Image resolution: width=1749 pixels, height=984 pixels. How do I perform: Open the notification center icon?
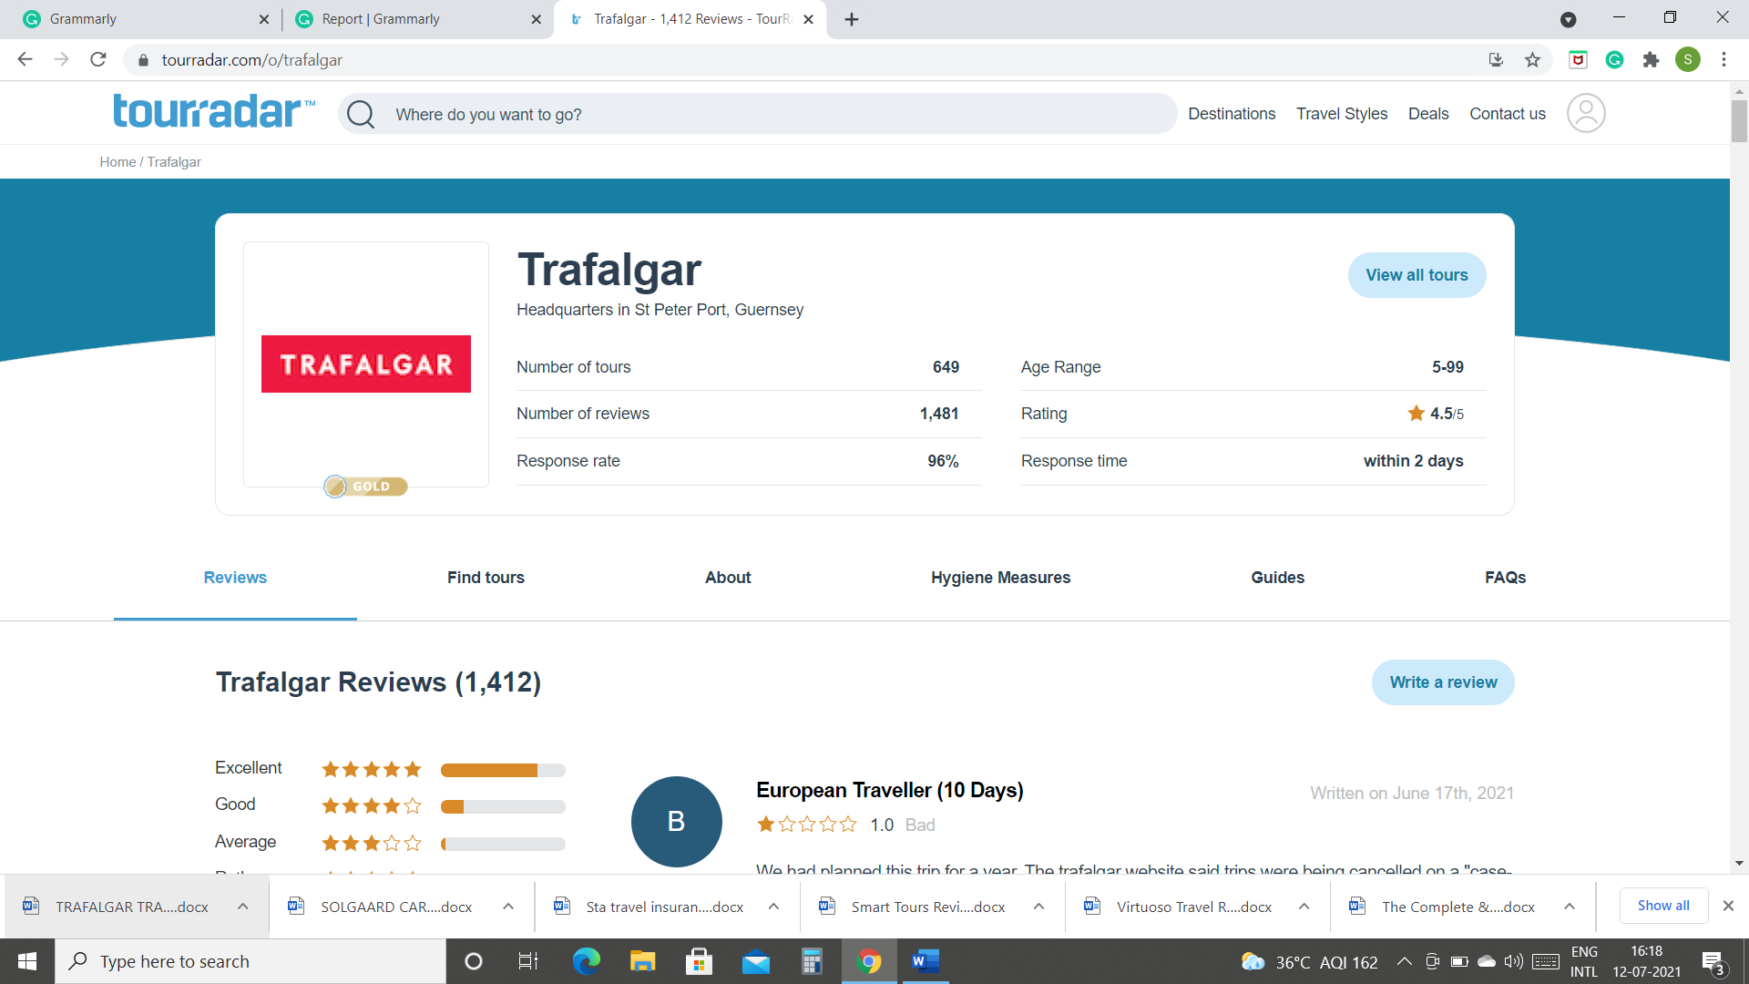point(1713,962)
